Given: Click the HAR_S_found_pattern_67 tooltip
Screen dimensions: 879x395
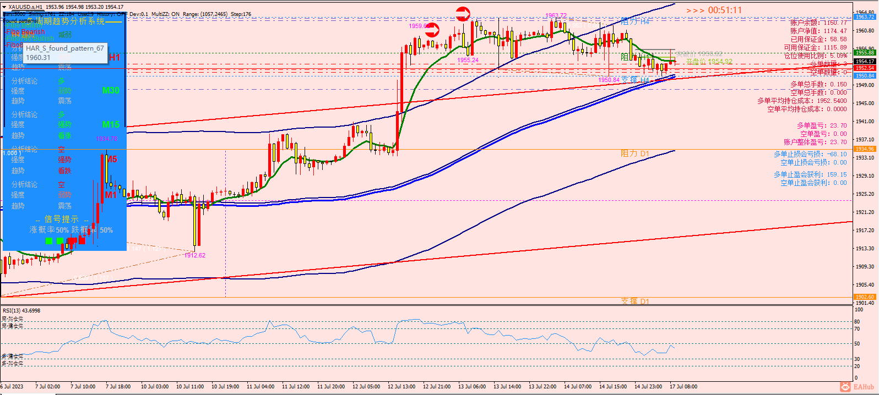Looking at the screenshot, I should click(x=65, y=53).
